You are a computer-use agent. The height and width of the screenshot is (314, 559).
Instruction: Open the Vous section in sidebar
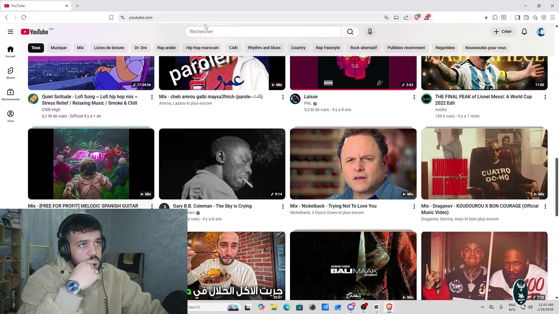pyautogui.click(x=10, y=116)
